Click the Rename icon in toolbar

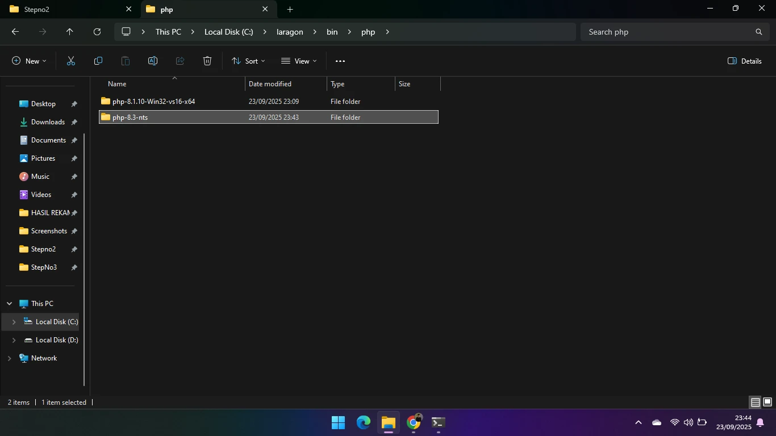click(153, 61)
